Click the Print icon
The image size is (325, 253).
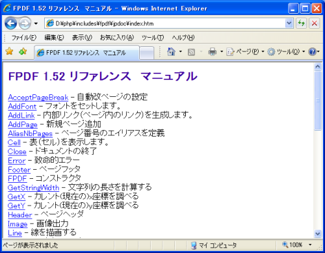212,52
